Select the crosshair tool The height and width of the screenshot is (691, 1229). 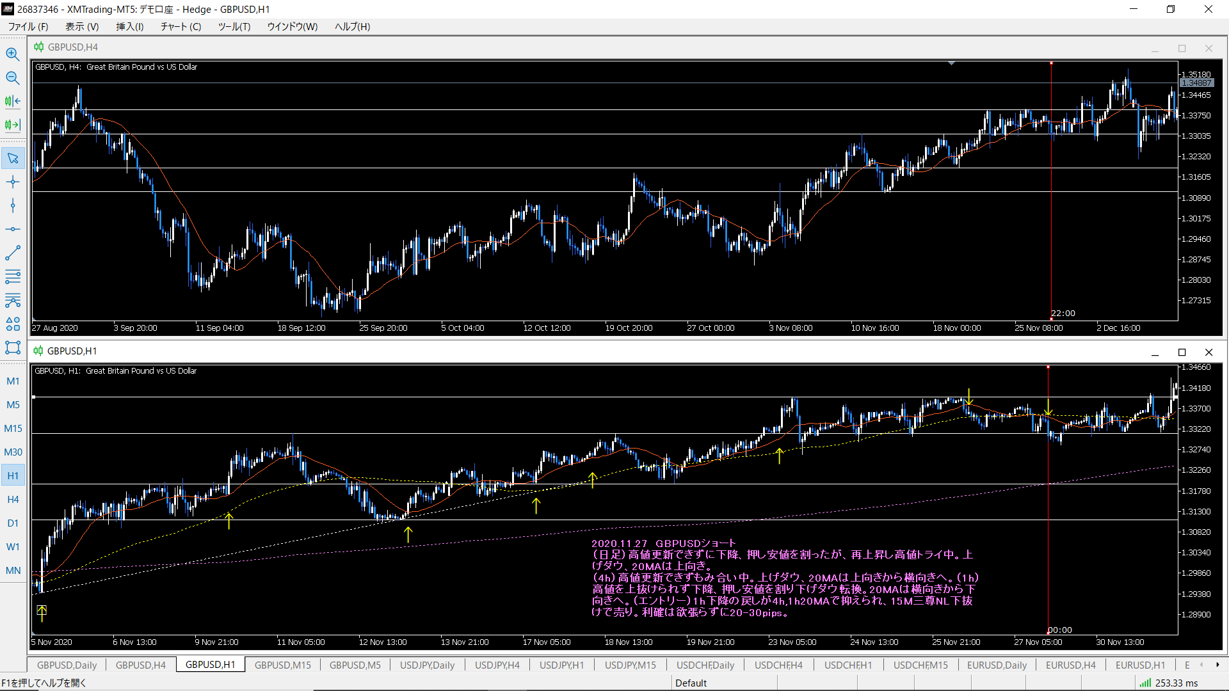pyautogui.click(x=13, y=182)
